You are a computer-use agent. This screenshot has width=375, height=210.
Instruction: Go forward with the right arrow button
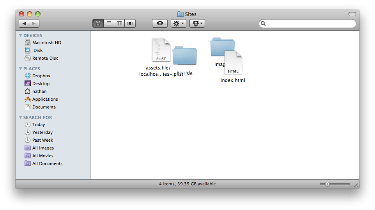[34, 23]
